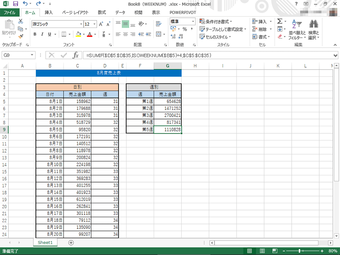Viewport: 340px width, 255px height.
Task: Open the borders dropdown arrow
Action: [x=70, y=34]
